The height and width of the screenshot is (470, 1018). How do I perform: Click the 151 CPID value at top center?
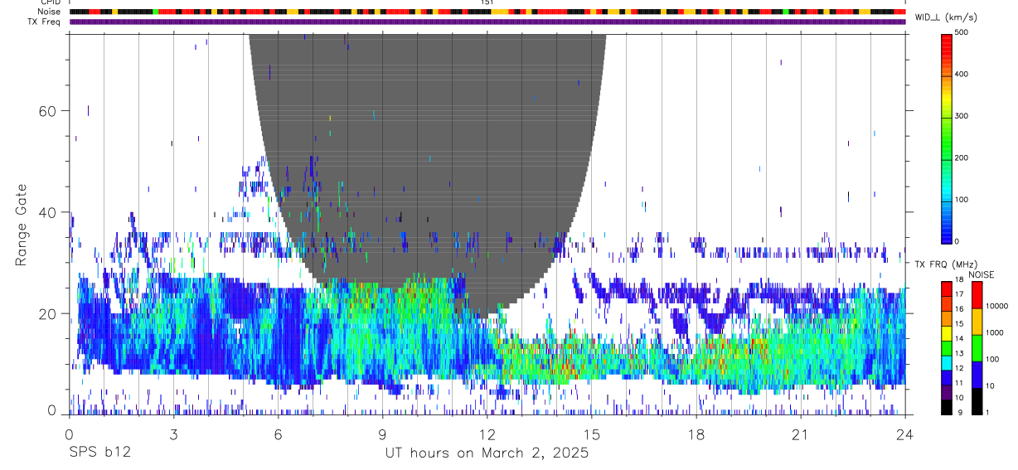coord(487,2)
